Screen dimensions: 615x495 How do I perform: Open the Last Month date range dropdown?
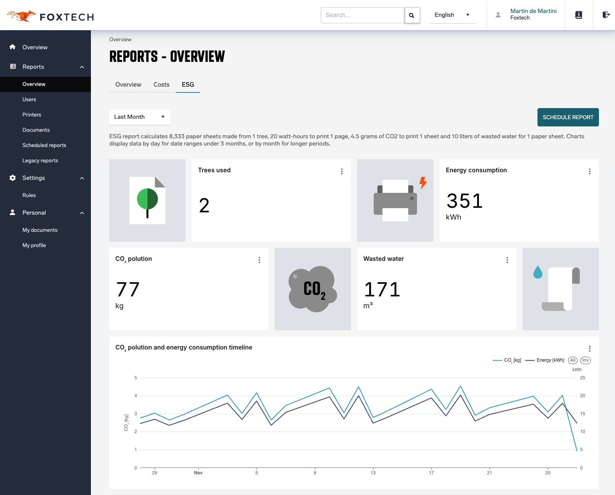(139, 117)
